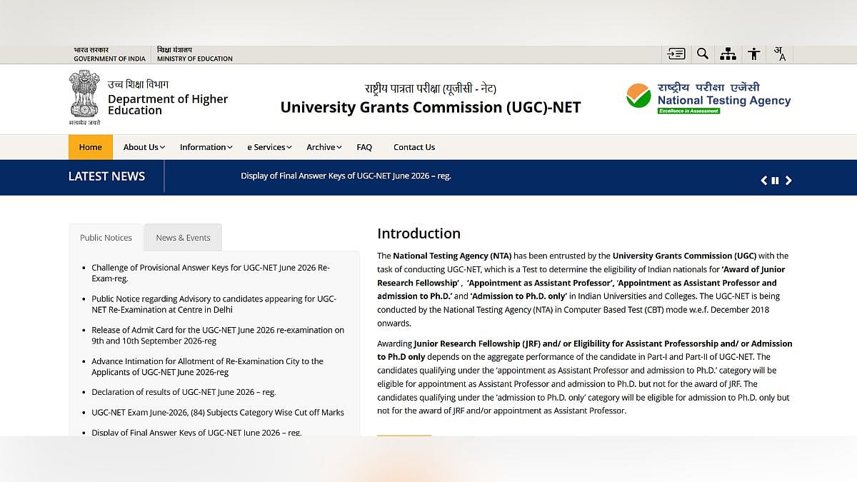This screenshot has height=482, width=857.
Task: Open the ticker link Display of Final Answer Keys
Action: (x=346, y=176)
